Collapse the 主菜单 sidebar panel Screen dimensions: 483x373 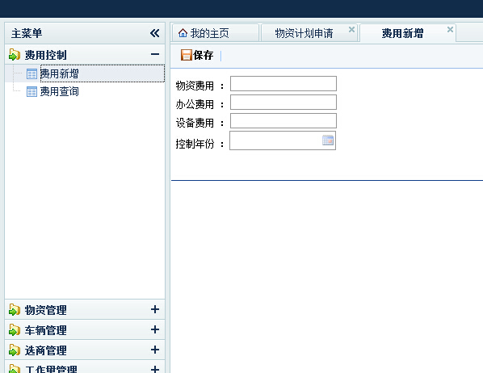tap(154, 33)
